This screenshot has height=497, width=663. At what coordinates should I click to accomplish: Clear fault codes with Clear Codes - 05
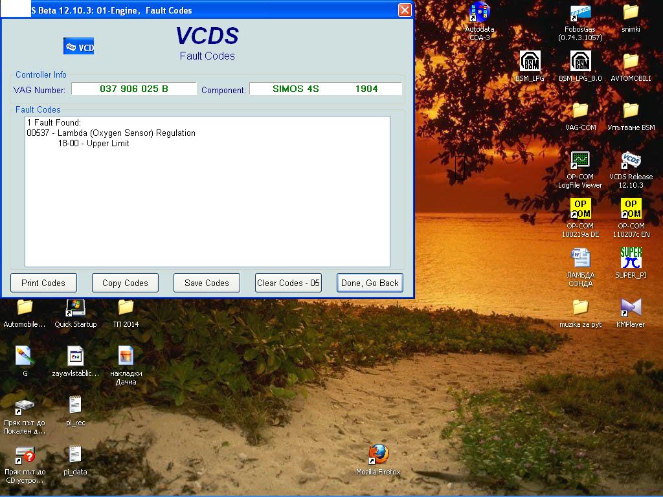(x=288, y=283)
